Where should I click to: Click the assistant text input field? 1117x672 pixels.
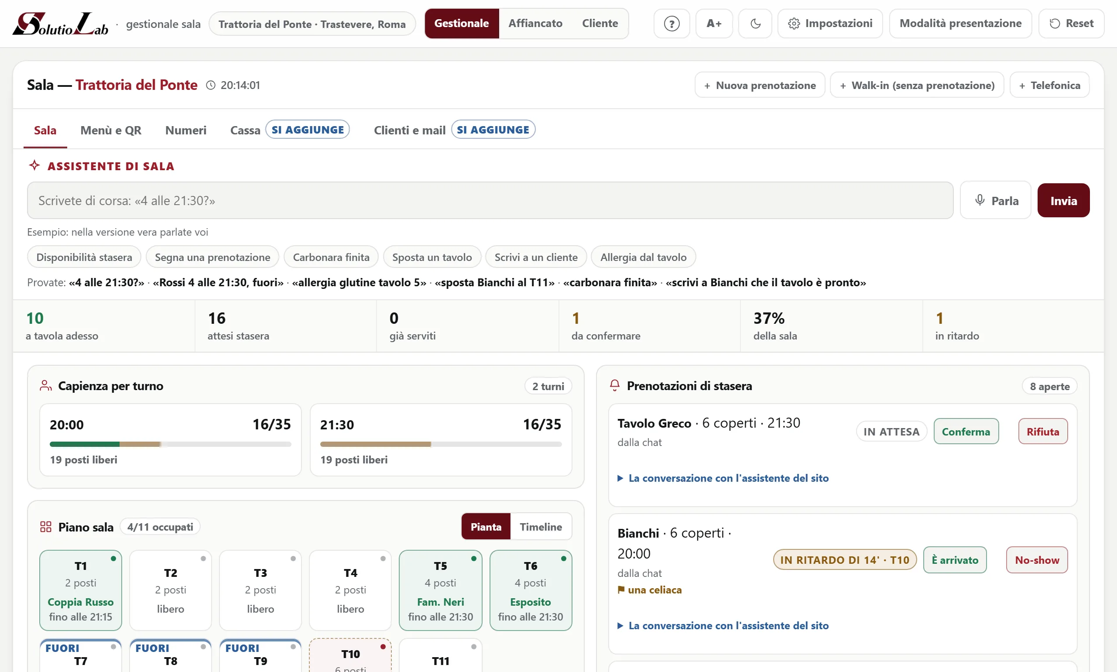(x=490, y=200)
